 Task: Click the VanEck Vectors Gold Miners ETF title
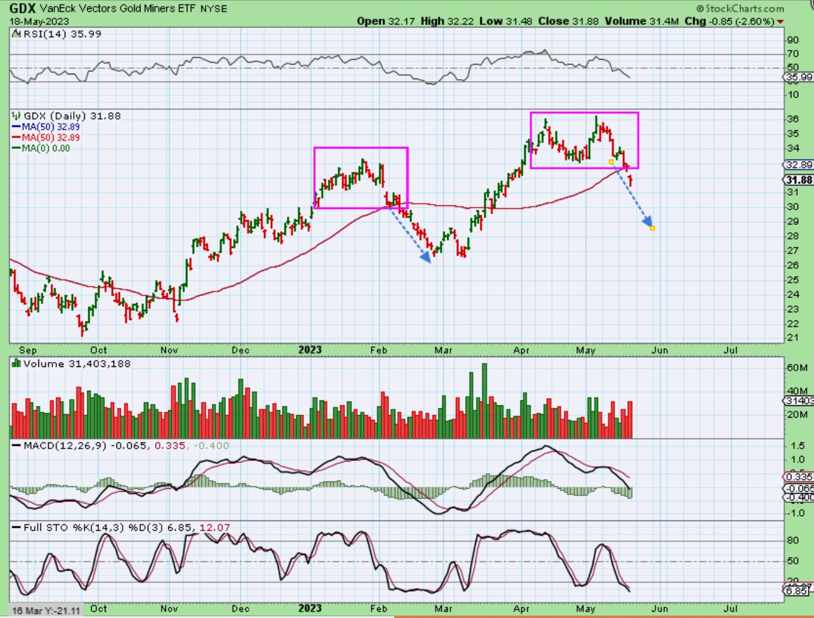(117, 9)
